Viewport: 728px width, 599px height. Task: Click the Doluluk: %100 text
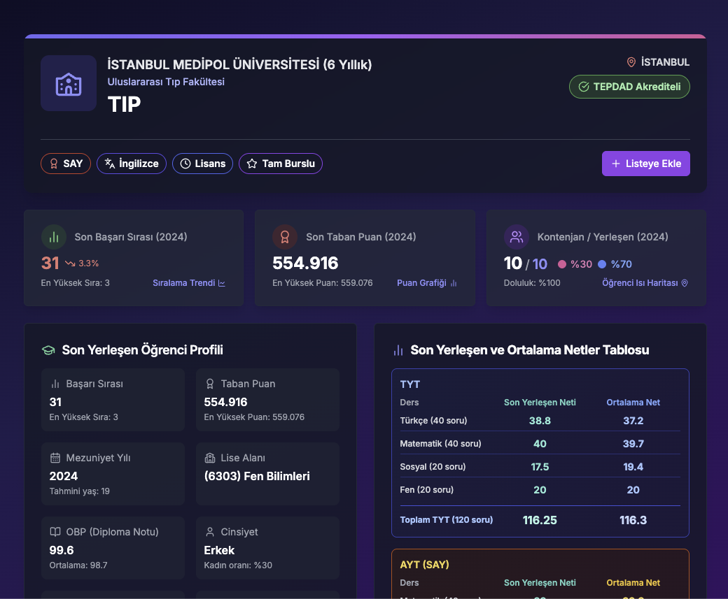point(532,283)
